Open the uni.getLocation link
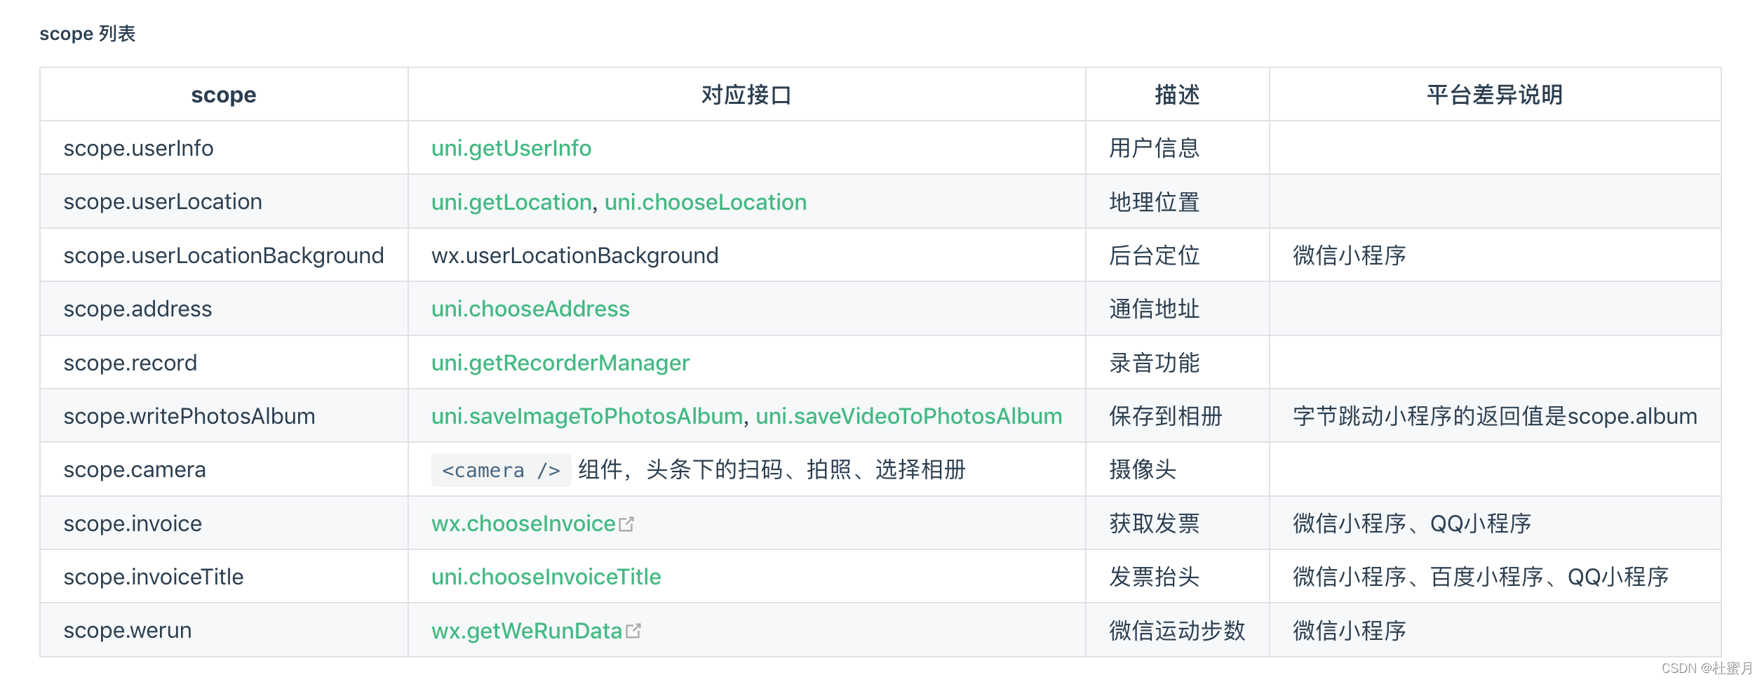This screenshot has width=1762, height=682. point(511,202)
